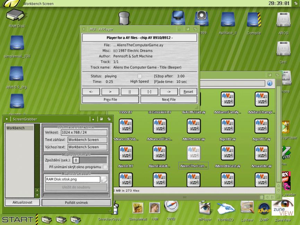This screenshot has width=300, height=225.
Task: Enable the High Speed checkbox
Action: click(x=139, y=76)
